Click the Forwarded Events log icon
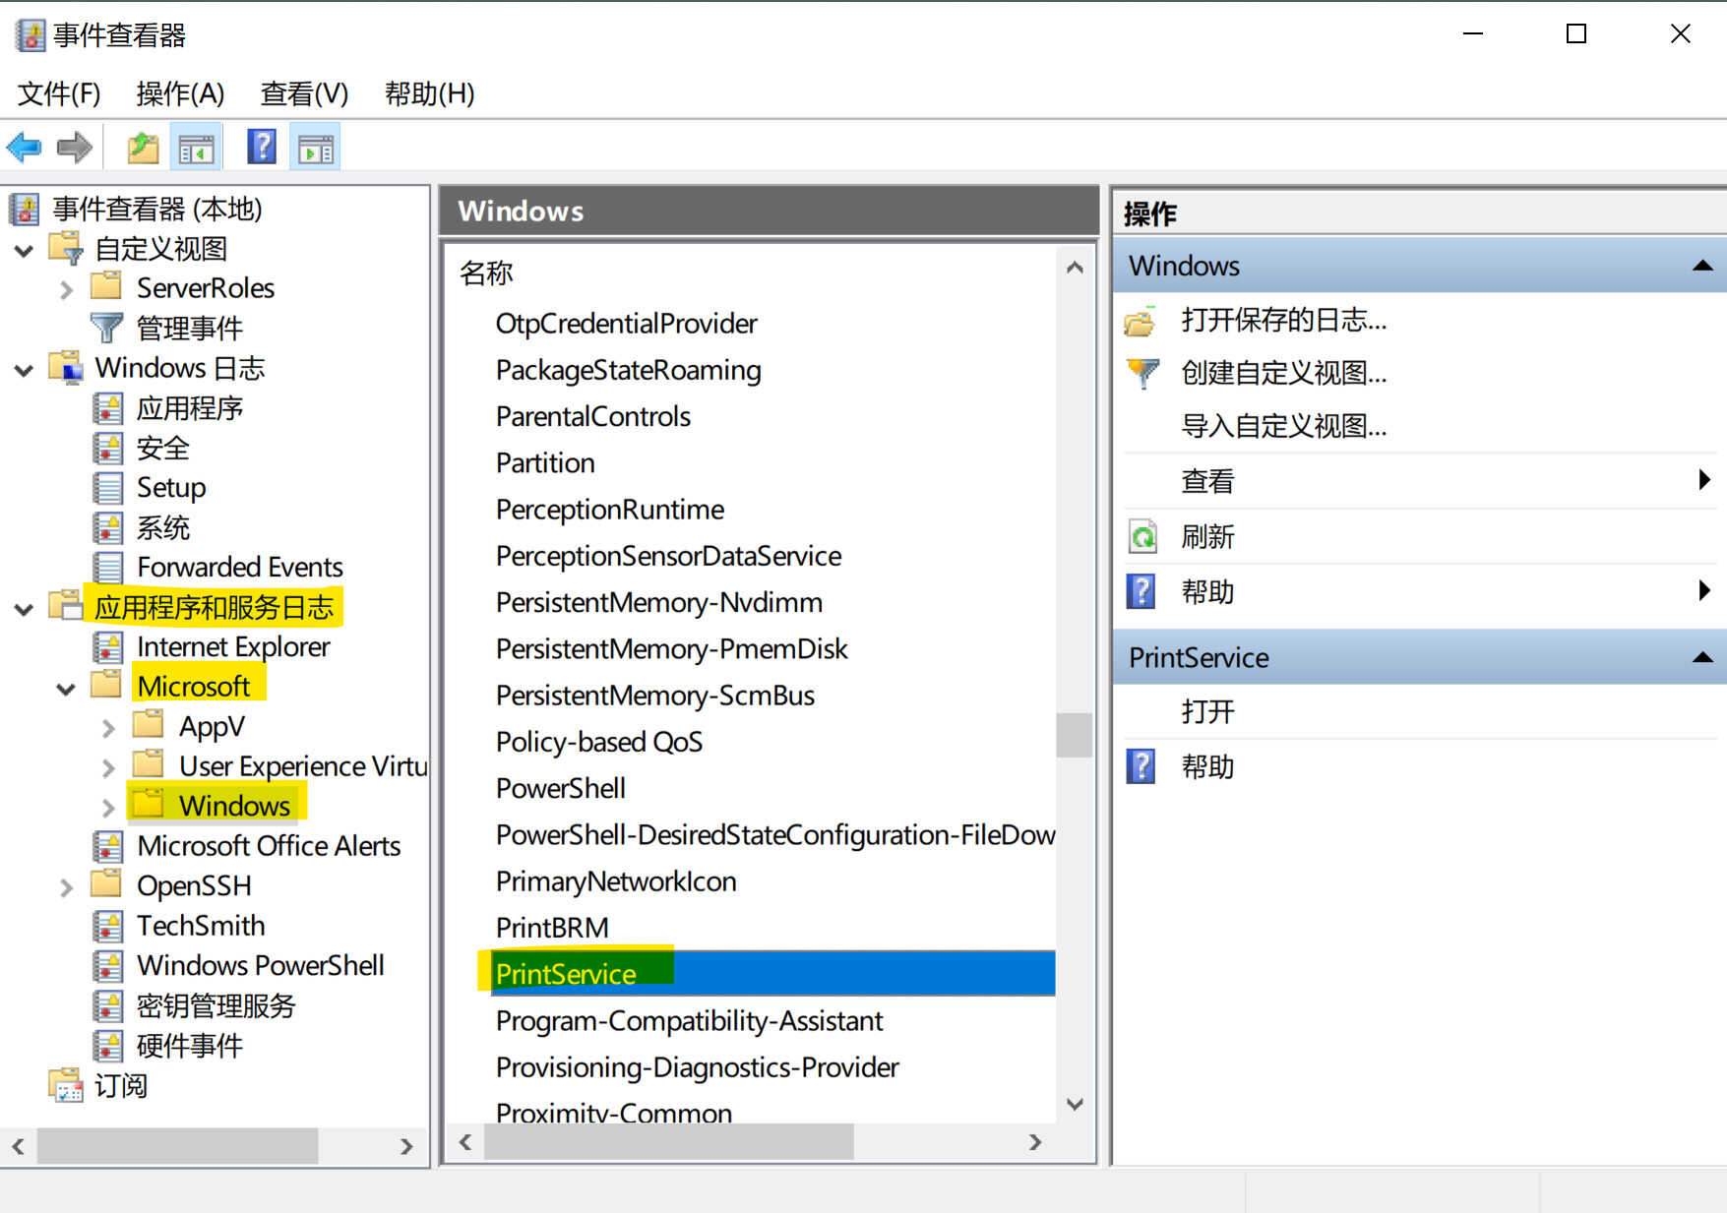 pyautogui.click(x=107, y=567)
